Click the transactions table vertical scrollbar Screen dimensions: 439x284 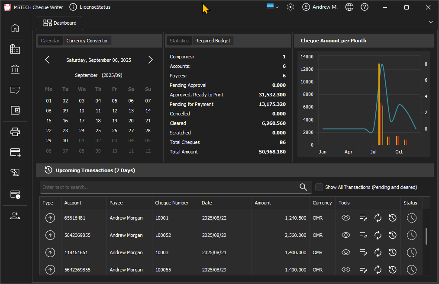[x=426, y=236]
